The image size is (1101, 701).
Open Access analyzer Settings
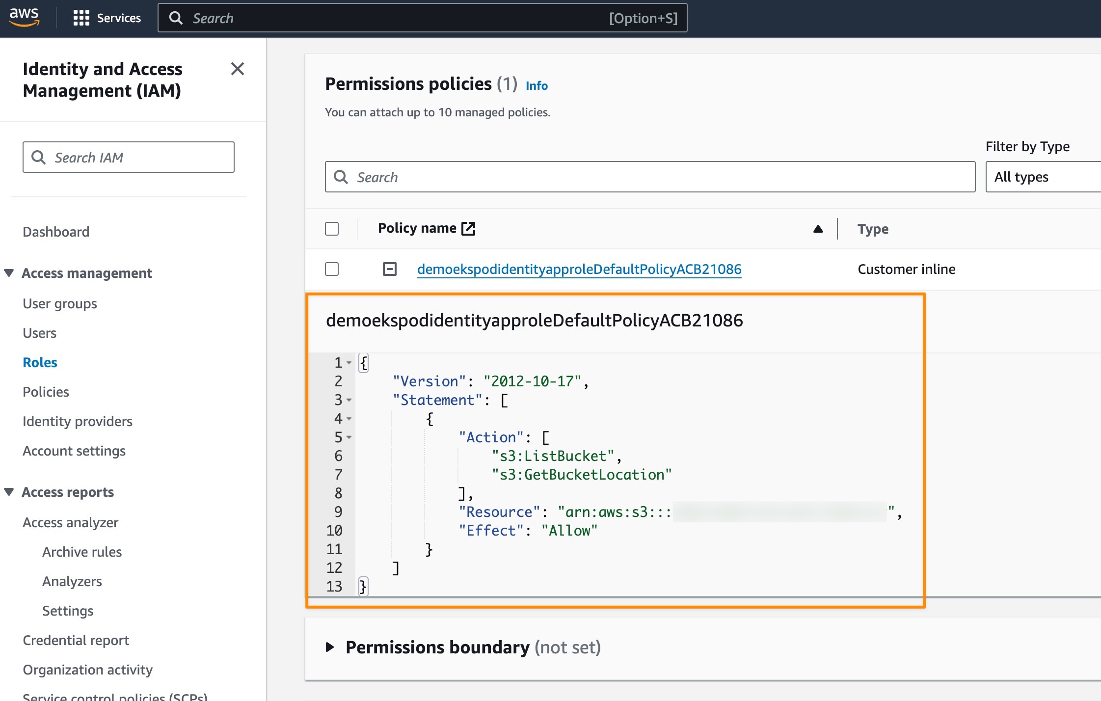click(68, 611)
